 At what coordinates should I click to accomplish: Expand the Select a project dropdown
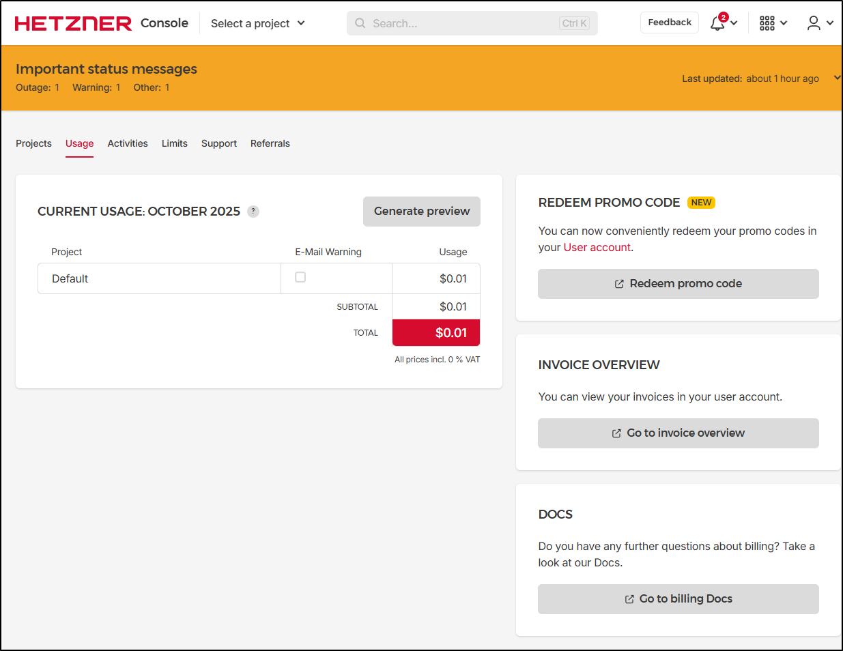click(x=258, y=23)
